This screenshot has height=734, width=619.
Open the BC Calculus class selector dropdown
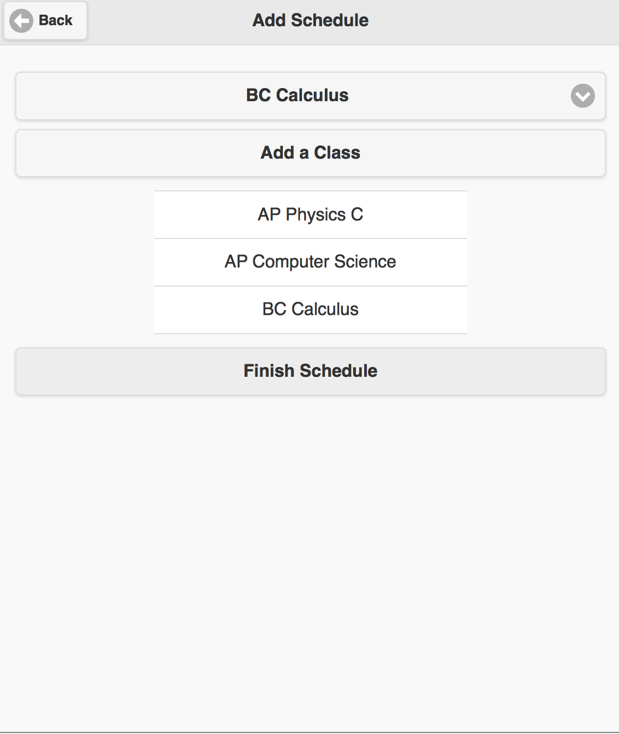coord(311,96)
